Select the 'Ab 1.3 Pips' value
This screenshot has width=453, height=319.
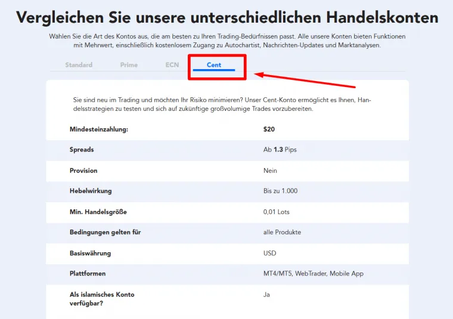280,150
